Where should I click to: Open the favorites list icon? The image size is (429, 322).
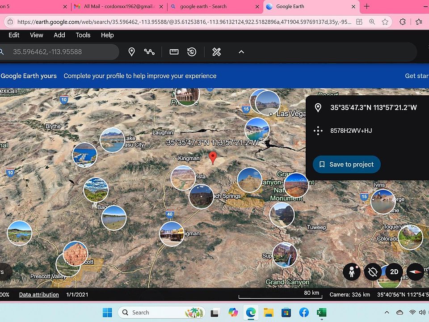[419, 21]
